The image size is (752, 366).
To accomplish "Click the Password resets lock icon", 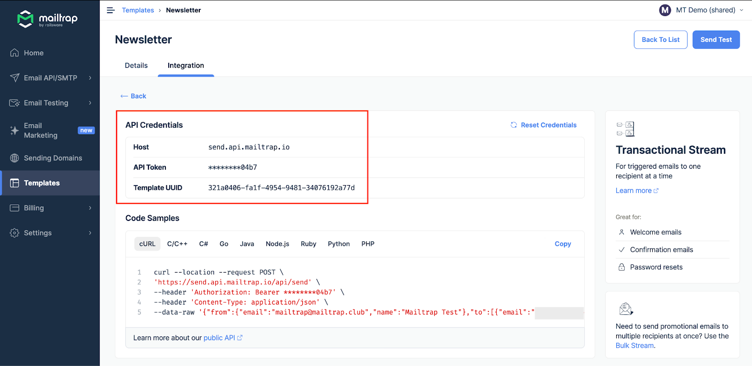I will coord(621,267).
